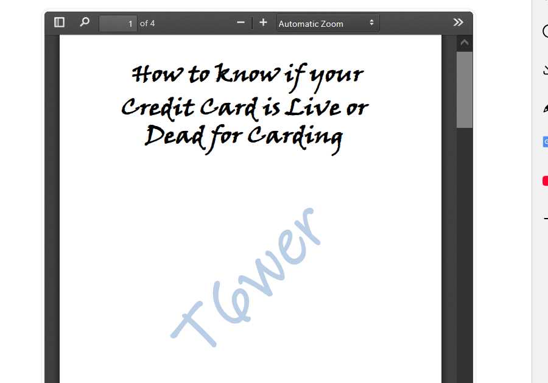The width and height of the screenshot is (548, 383).
Task: Click the circle icon on the right edge
Action: pos(545,32)
